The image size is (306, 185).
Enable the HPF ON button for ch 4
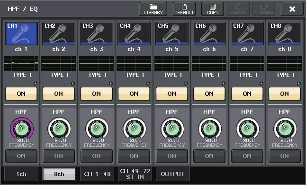(x=134, y=156)
